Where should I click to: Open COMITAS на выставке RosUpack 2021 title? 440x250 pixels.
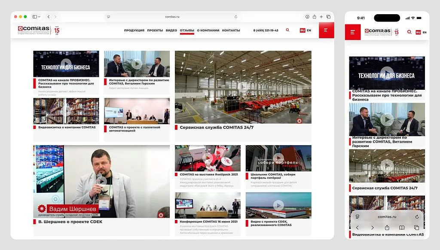pos(209,174)
